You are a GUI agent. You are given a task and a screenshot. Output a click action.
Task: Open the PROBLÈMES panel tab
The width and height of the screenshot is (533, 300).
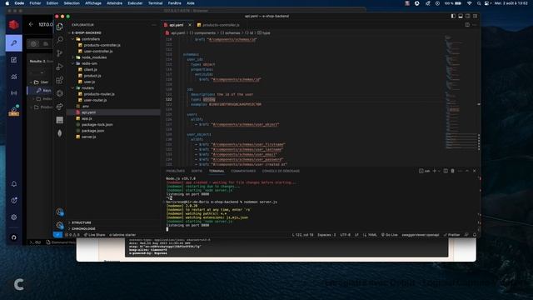pos(176,171)
